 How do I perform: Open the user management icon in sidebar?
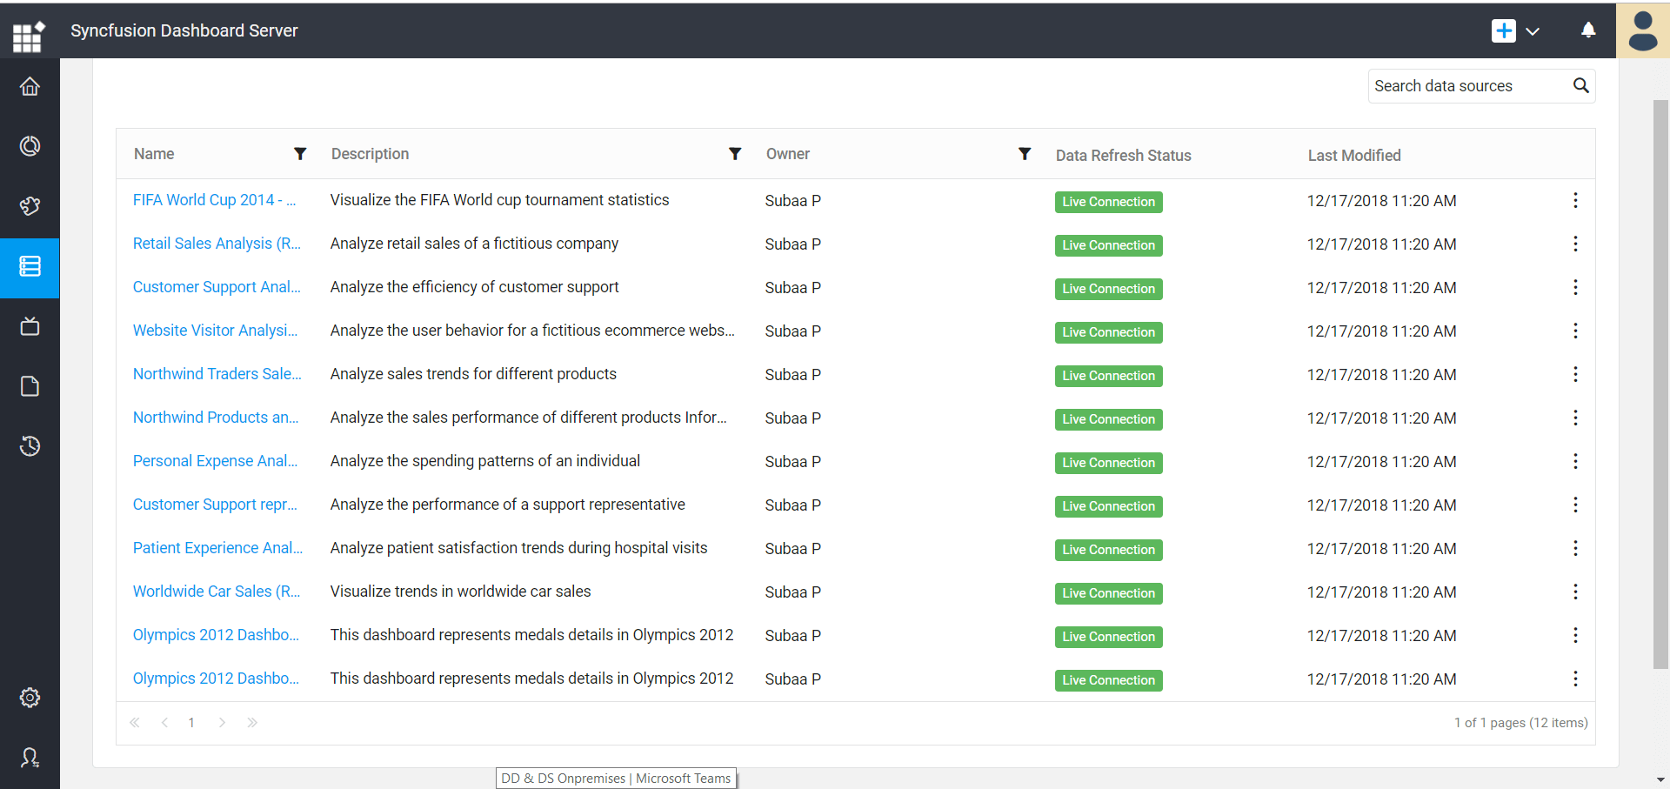point(30,758)
